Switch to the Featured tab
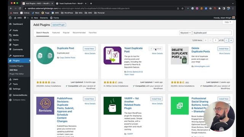 [x=56, y=33]
